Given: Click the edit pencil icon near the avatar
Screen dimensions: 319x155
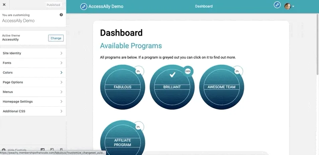Looking at the screenshot, I should click(277, 5).
